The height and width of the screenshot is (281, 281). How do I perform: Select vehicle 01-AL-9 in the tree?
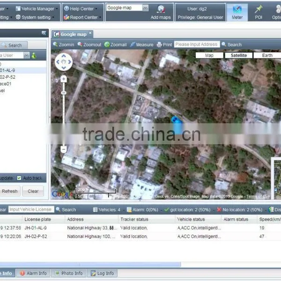[x=23, y=70]
